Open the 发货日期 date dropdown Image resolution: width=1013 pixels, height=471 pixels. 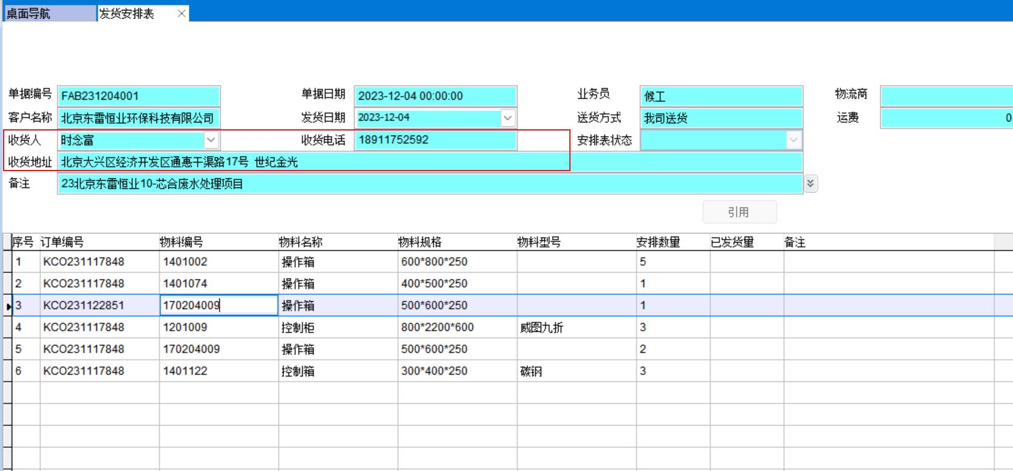pyautogui.click(x=508, y=118)
